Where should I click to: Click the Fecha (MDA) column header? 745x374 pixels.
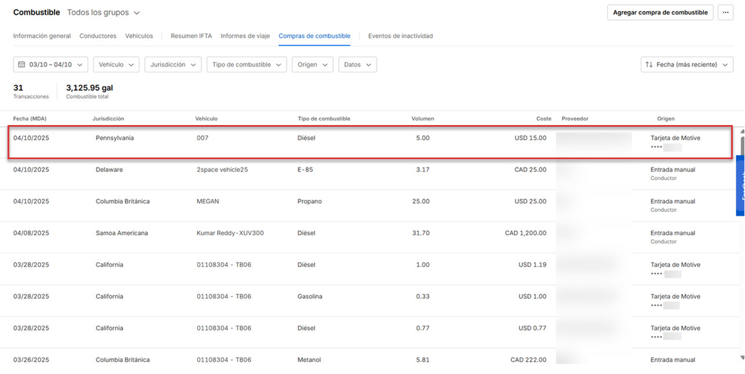coord(30,119)
